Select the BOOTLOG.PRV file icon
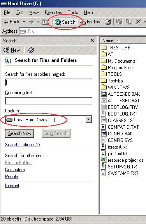This screenshot has height=224, width=146. 104,107
